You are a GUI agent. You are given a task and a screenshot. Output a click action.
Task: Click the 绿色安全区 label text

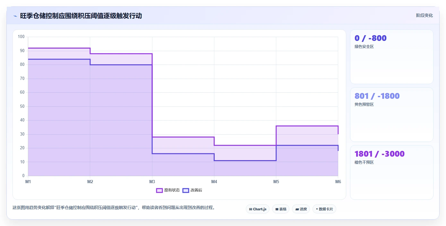364,47
